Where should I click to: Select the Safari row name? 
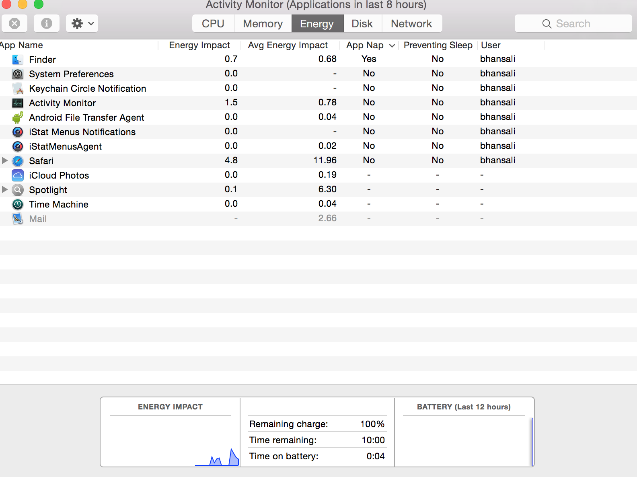click(x=41, y=161)
